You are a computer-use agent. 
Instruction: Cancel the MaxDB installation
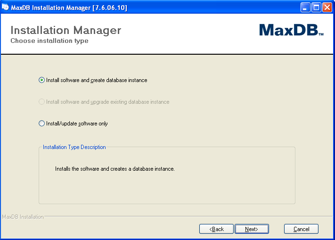coord(301,229)
